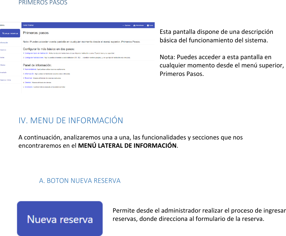Click the Panel de información heading

click(x=37, y=65)
